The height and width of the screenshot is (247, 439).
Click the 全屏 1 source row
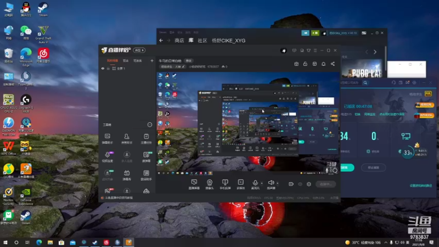coord(127,68)
